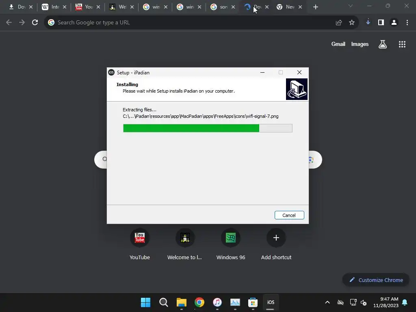Image resolution: width=416 pixels, height=312 pixels.
Task: Open iTunes from taskbar
Action: point(217,302)
